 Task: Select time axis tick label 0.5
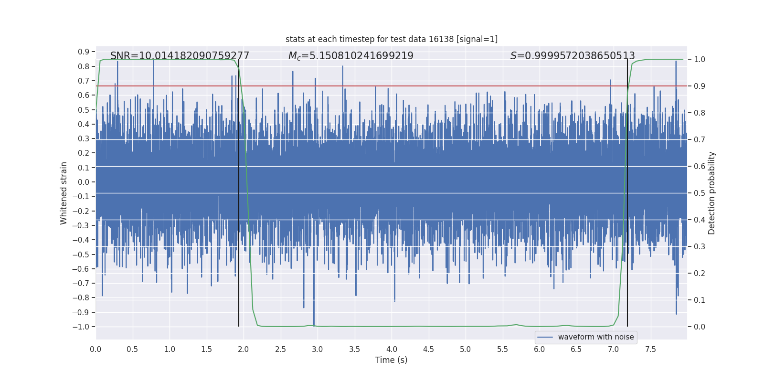[x=133, y=349]
